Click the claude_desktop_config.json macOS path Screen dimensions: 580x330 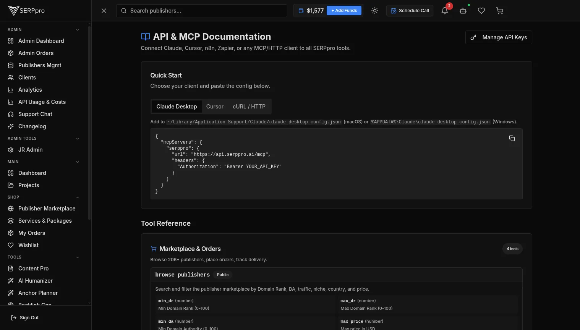[254, 122]
